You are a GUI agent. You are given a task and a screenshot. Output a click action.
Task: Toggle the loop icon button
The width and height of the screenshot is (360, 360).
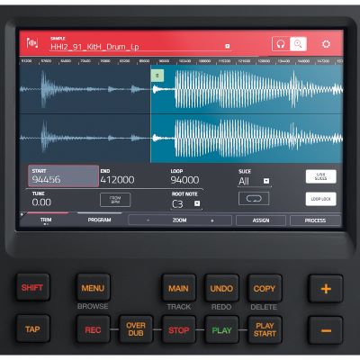pyautogui.click(x=254, y=199)
